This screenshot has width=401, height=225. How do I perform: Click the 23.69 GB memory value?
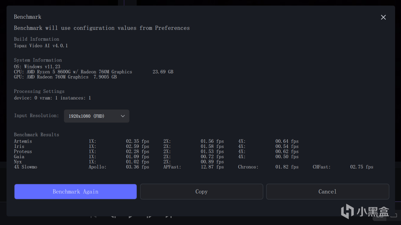click(x=163, y=72)
